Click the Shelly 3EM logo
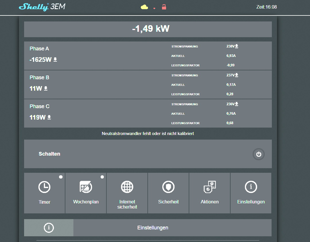Image resolution: width=310 pixels, height=242 pixels. 42,7
